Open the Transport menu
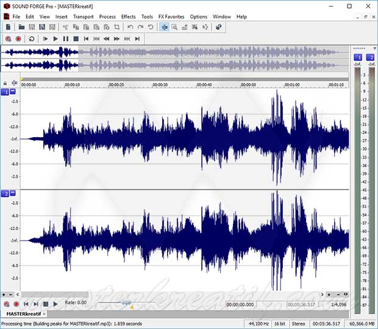This screenshot has height=329, width=378. [84, 16]
